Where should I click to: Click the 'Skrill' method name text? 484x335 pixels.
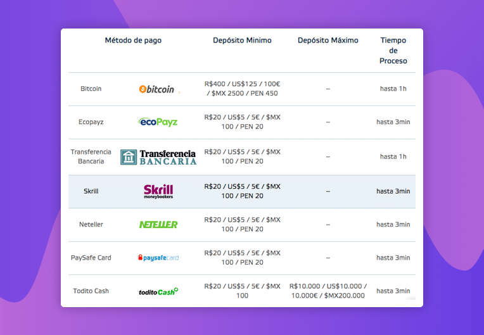91,191
